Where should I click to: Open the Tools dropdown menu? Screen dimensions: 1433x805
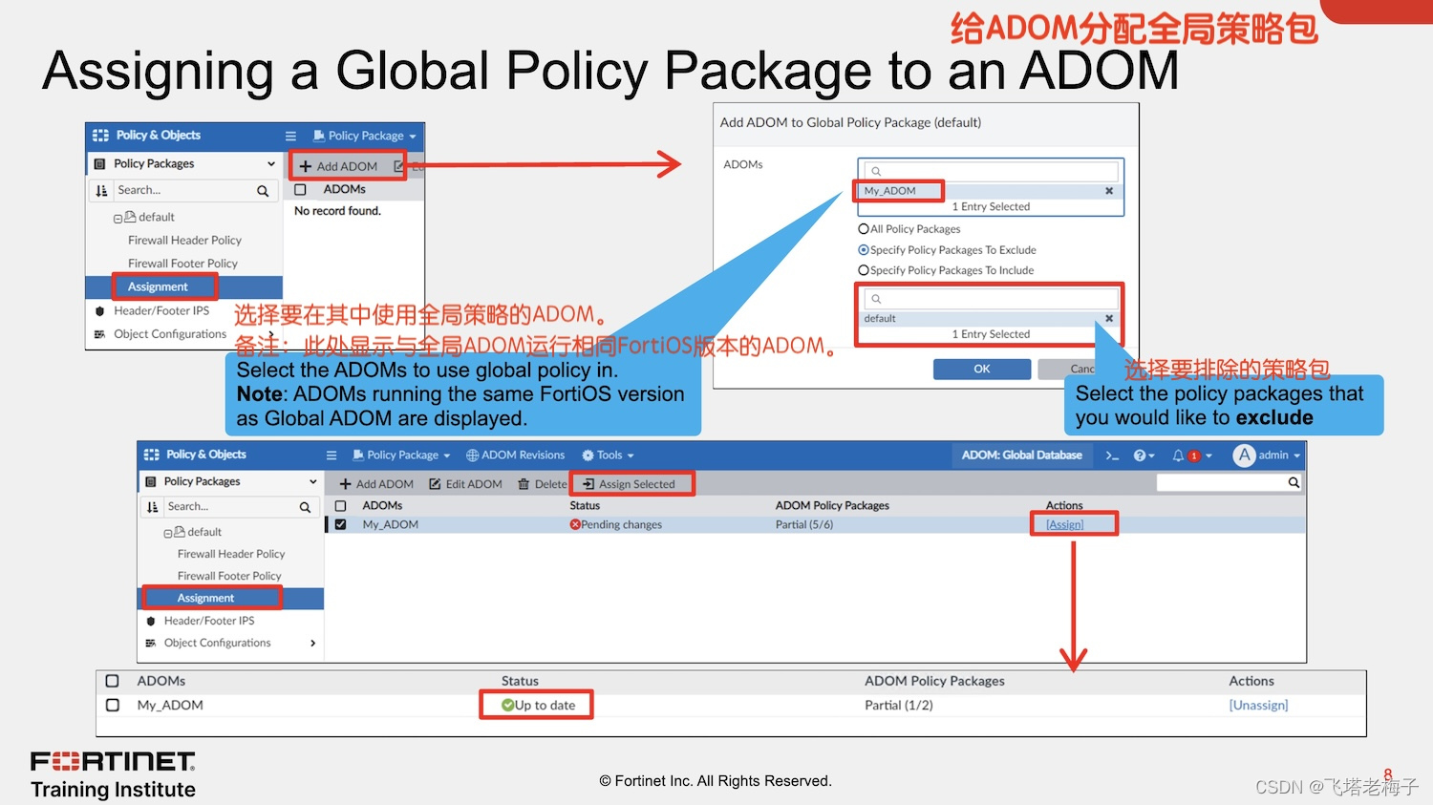click(609, 455)
